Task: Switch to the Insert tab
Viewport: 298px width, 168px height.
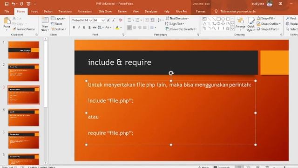Action: coord(34,11)
